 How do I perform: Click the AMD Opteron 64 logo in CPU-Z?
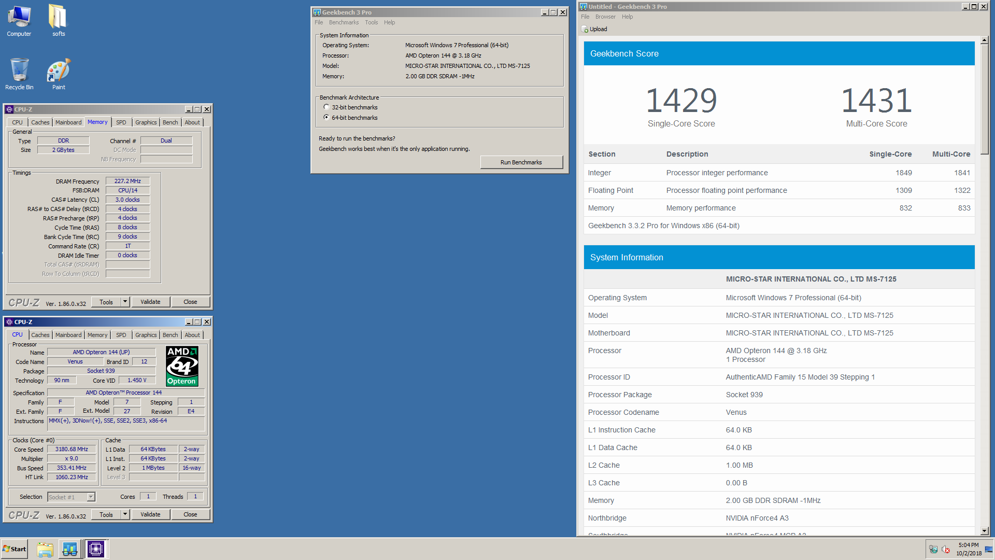click(x=182, y=366)
